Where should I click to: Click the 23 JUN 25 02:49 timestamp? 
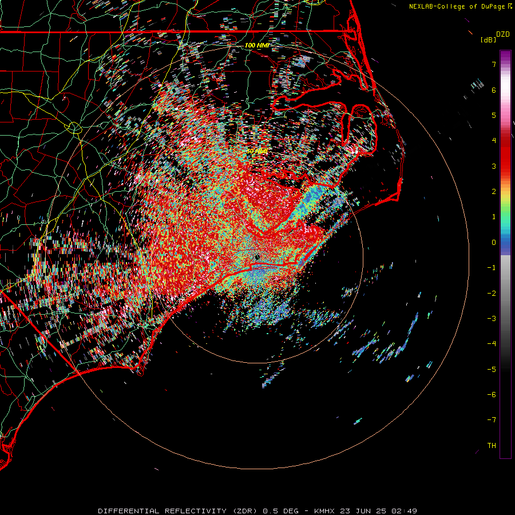coord(378,511)
